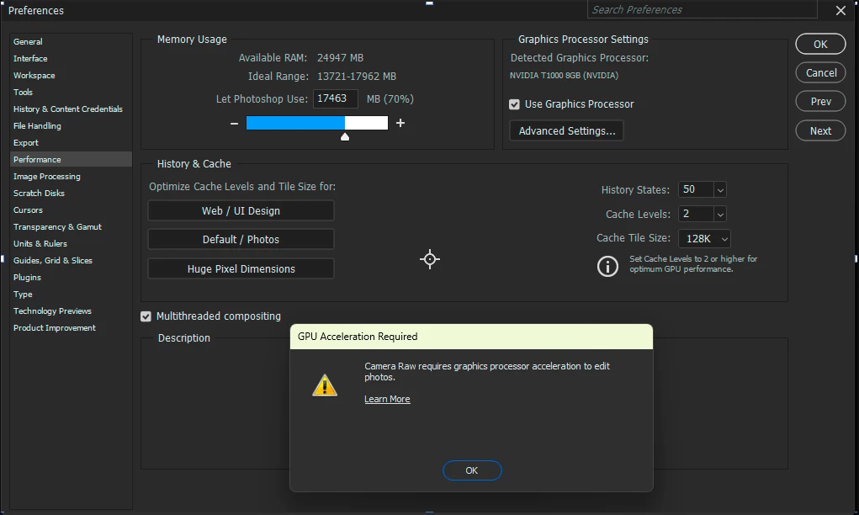Image resolution: width=859 pixels, height=515 pixels.
Task: Click the Prev button
Action: pos(820,101)
